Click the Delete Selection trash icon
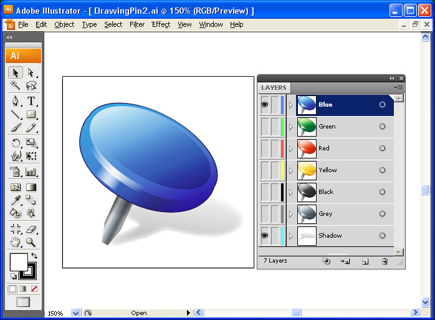Screen dimensions: 435x320 click(385, 261)
